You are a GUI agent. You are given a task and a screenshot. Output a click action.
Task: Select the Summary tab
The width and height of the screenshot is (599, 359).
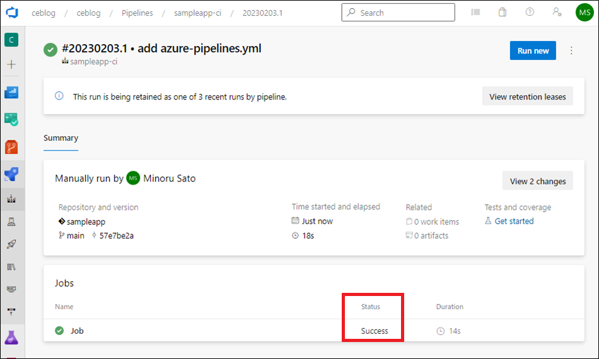click(61, 138)
